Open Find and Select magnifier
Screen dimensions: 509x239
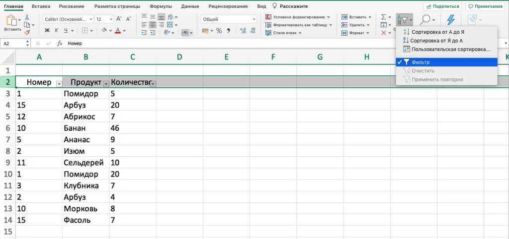425,20
